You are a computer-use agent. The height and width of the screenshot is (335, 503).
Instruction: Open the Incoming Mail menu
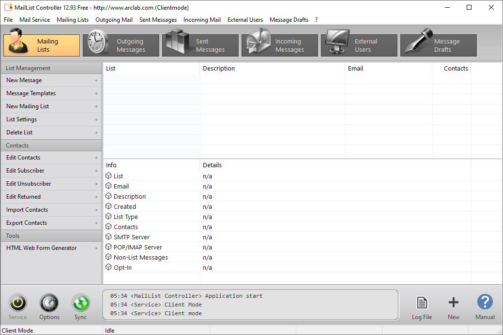point(202,19)
